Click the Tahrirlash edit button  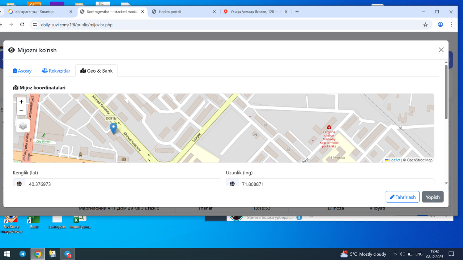(x=403, y=197)
